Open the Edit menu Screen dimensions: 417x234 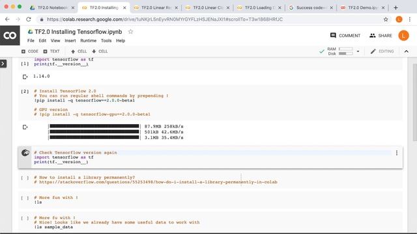click(x=42, y=40)
